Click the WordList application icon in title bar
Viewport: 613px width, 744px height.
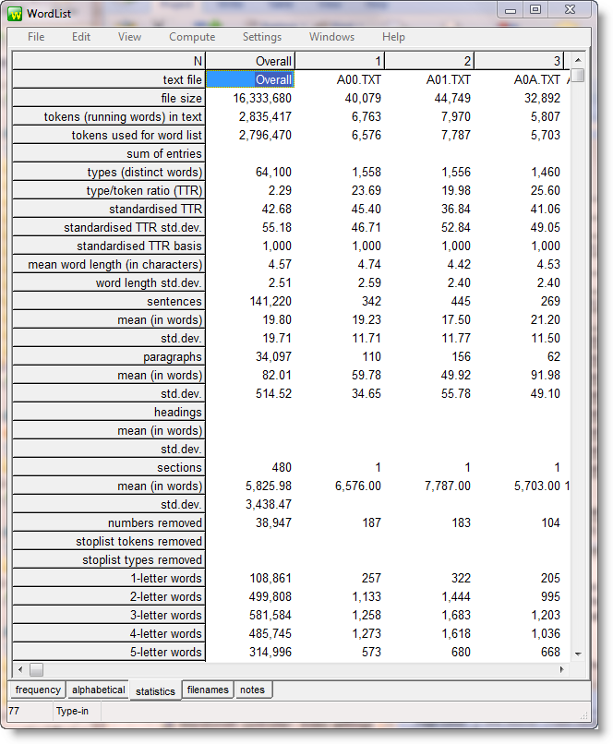point(15,14)
